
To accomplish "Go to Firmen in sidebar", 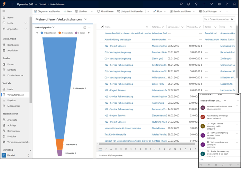I will (x=11, y=64).
